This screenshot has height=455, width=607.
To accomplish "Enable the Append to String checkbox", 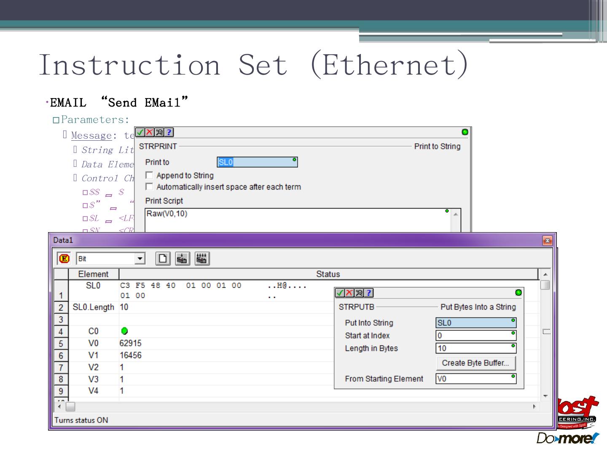I will click(149, 175).
